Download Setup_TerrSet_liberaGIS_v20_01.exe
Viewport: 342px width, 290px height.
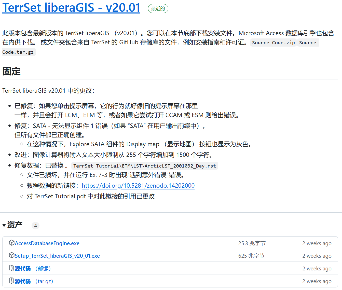(57, 256)
